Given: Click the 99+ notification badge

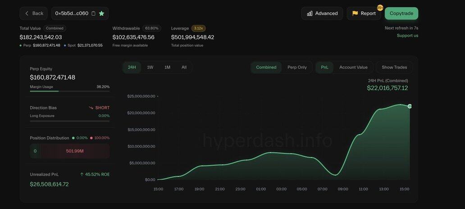Looking at the screenshot, I should pyautogui.click(x=380, y=8).
